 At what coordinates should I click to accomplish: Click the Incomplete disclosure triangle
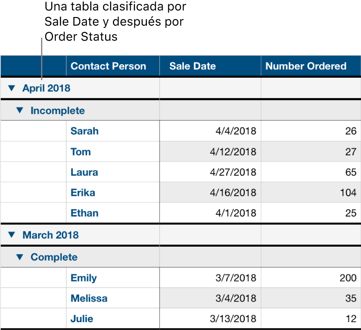tap(20, 110)
